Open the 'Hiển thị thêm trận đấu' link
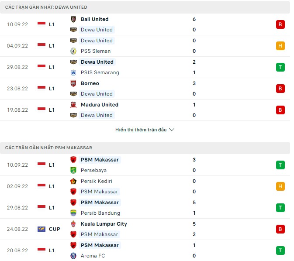The width and height of the screenshot is (294, 261). coord(141,130)
